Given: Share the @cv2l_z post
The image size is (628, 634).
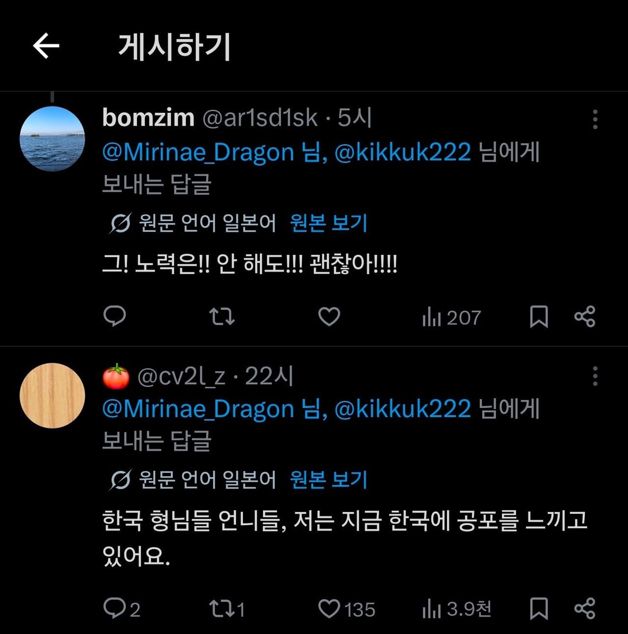Looking at the screenshot, I should coord(585,609).
